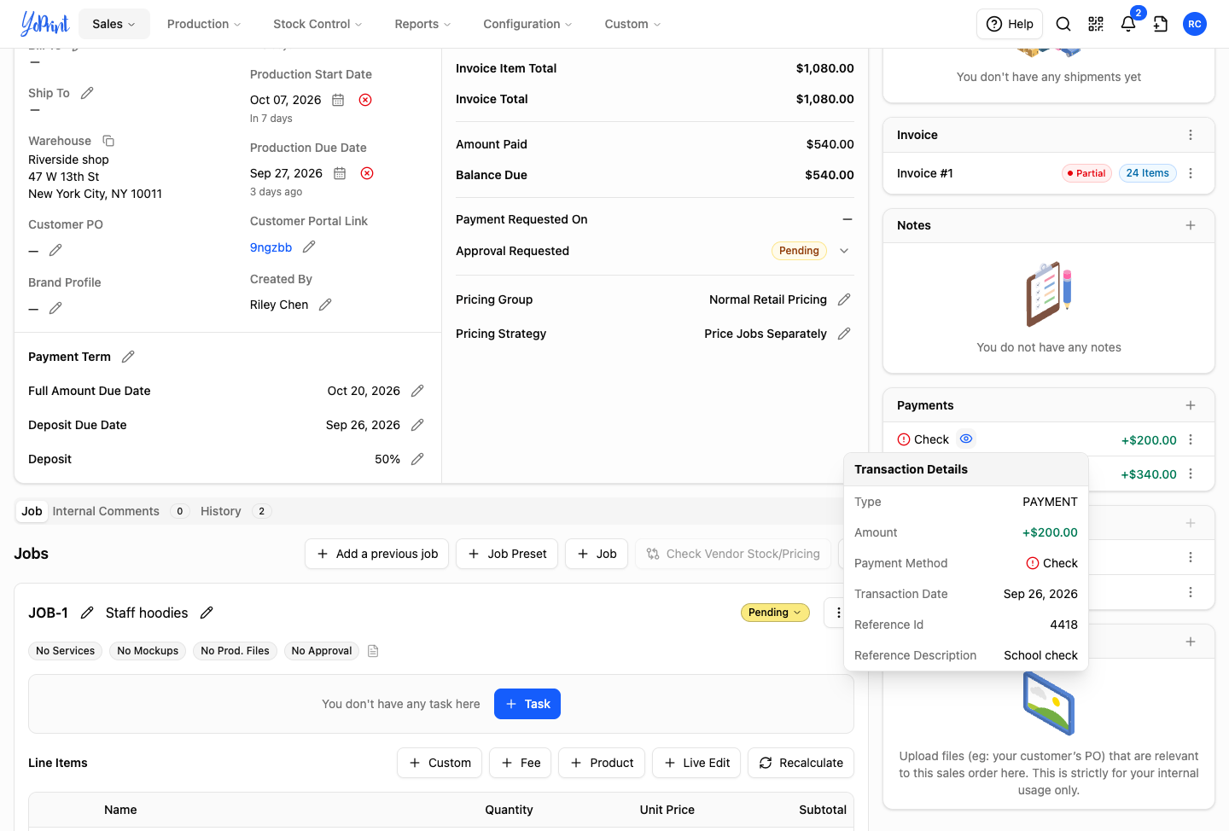Edit the Ship To address
This screenshot has width=1229, height=831.
point(87,93)
